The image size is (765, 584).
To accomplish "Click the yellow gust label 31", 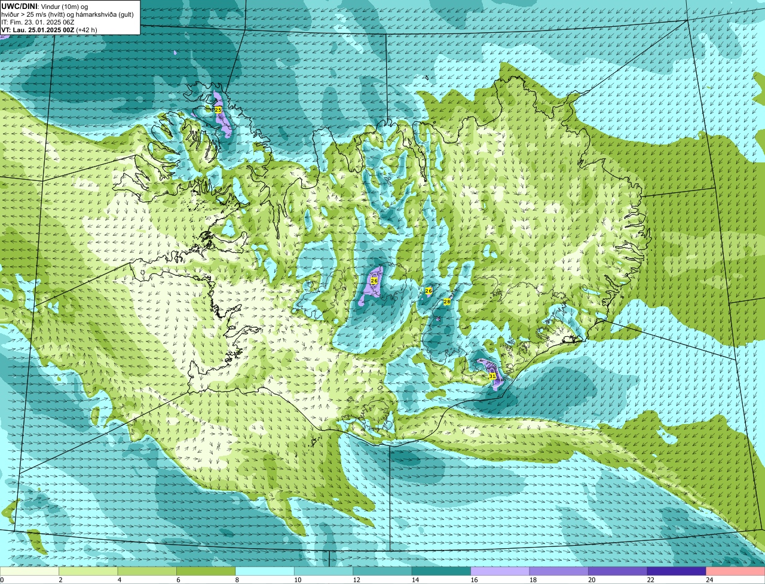I will [x=492, y=376].
